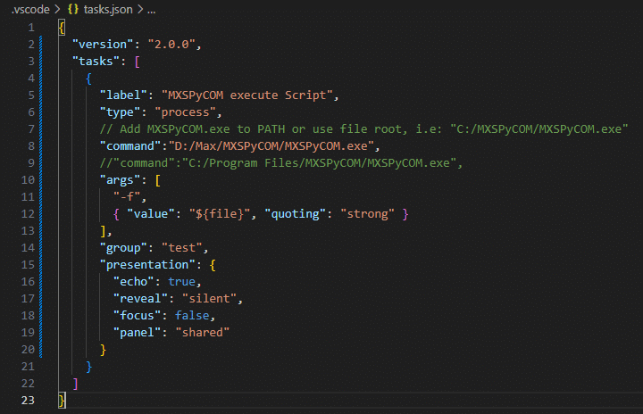Screen dimensions: 643x414
Task: Open the breadcrumb ellipsis symbol segment
Action: (151, 10)
